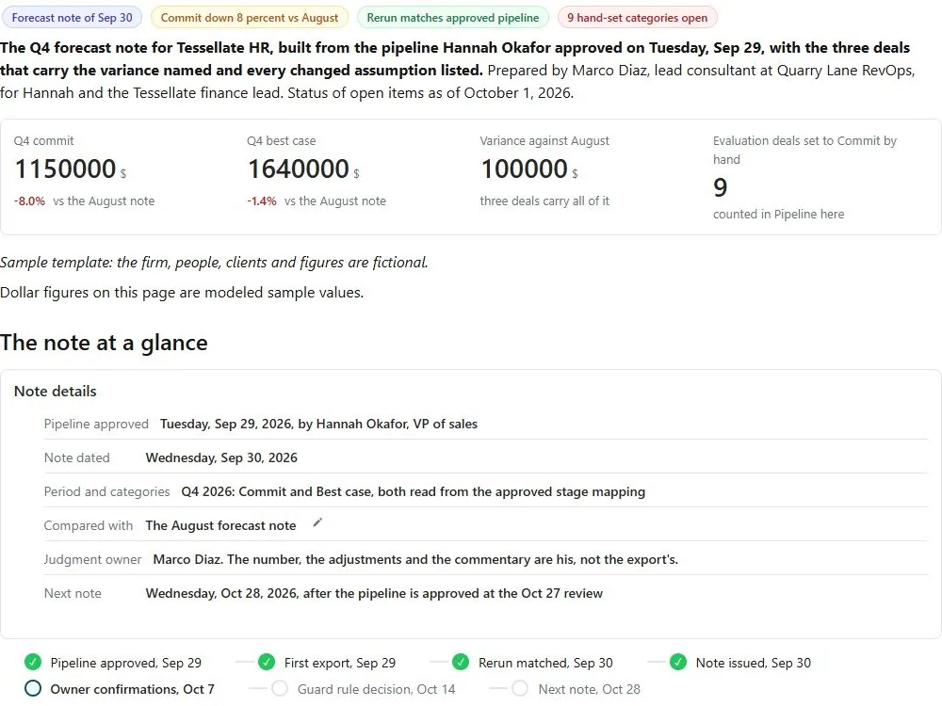Click the 'Judgment owner' field label

92,559
